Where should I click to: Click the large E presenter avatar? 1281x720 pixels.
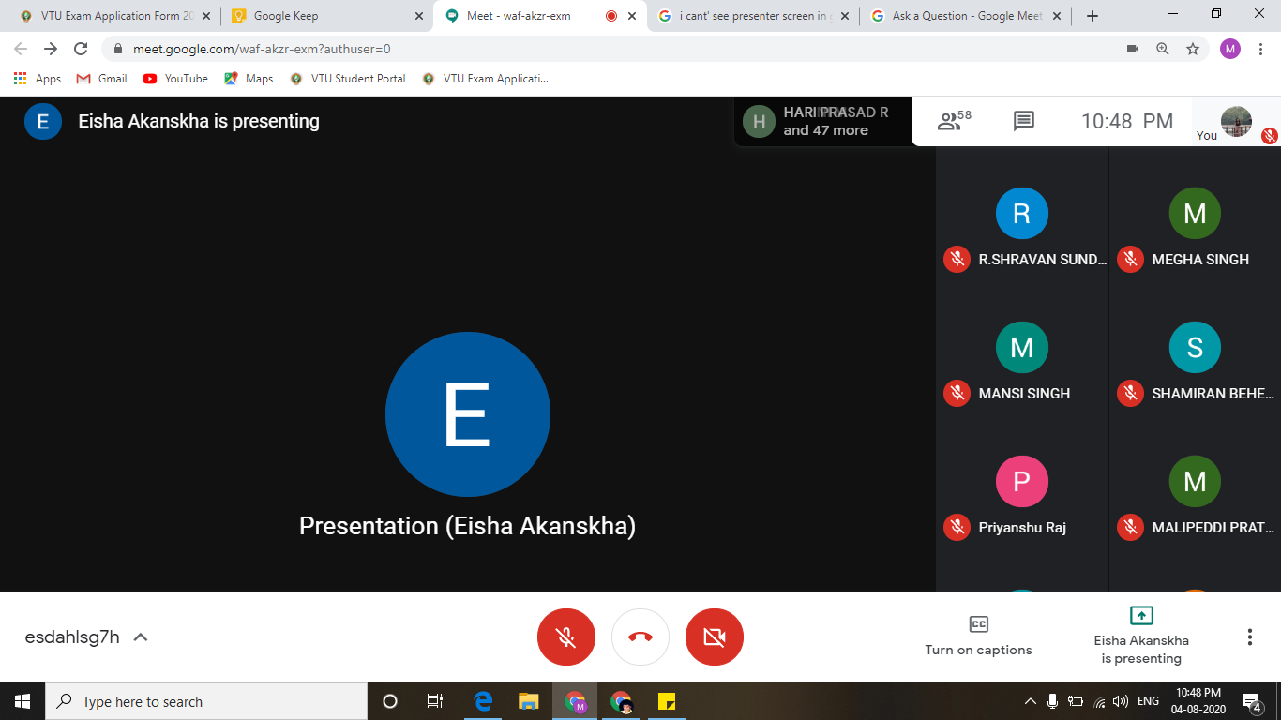(x=468, y=414)
